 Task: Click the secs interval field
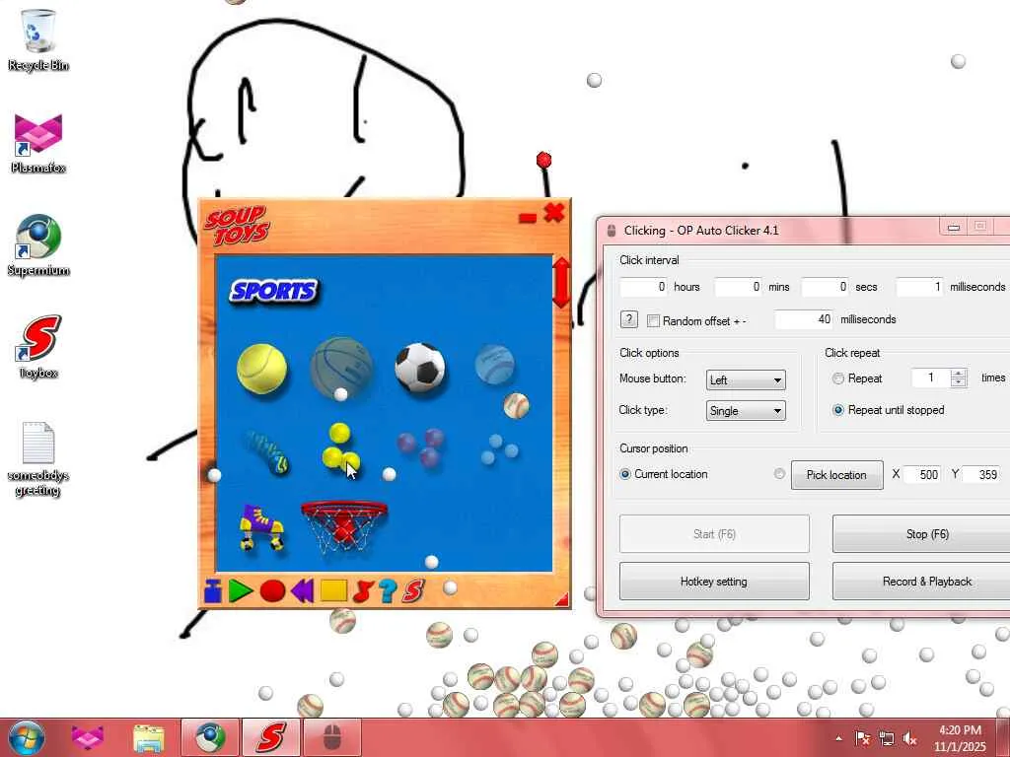(x=826, y=287)
